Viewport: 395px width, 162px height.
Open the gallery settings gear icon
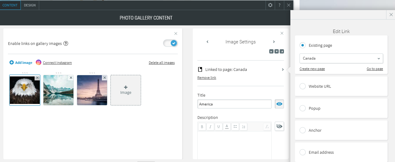pyautogui.click(x=270, y=5)
